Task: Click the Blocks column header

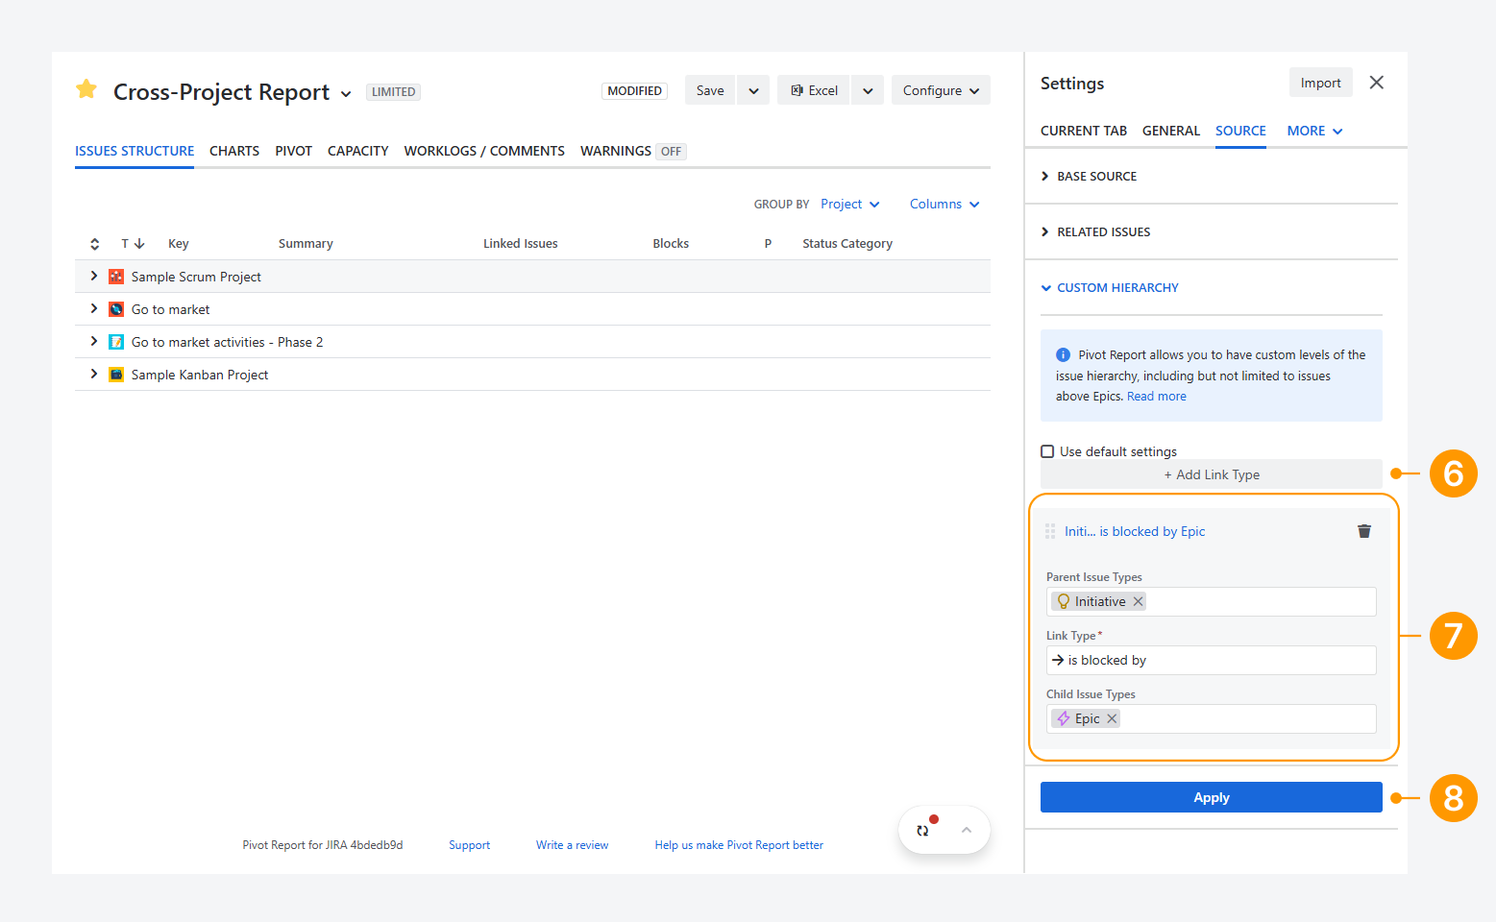Action: coord(671,244)
